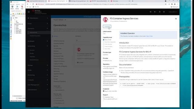Switch to the Demo App browser tab

coord(120,1)
